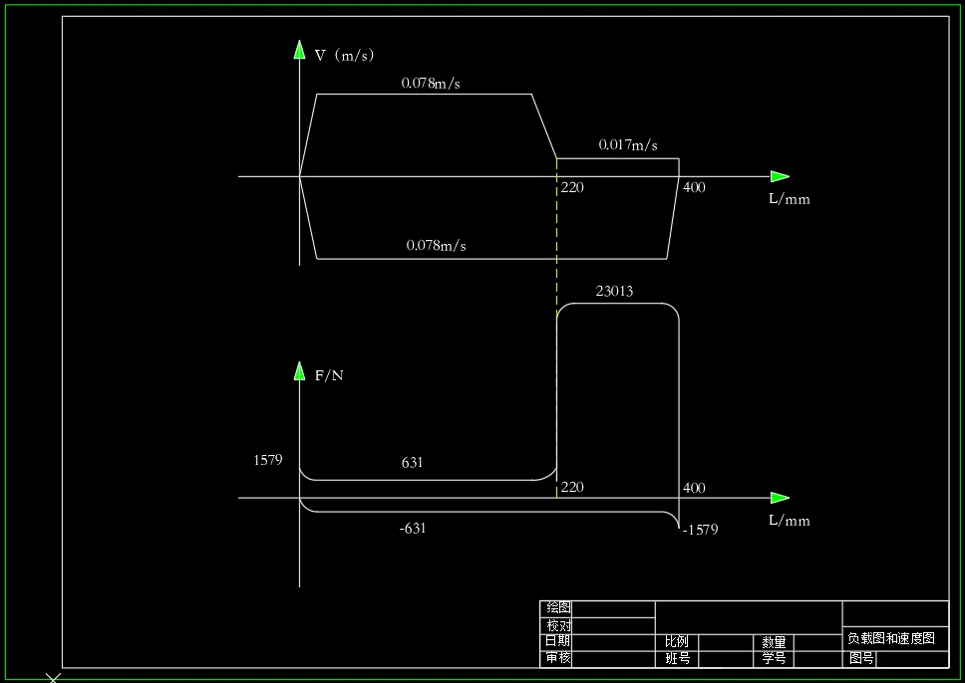Click the "400" tick on force chart
Viewport: 965px width, 683px height.
694,488
